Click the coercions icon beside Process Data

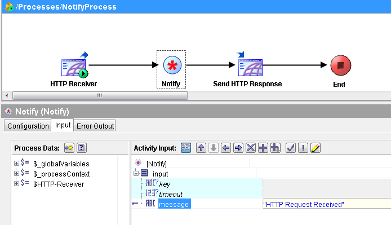[x=69, y=148]
